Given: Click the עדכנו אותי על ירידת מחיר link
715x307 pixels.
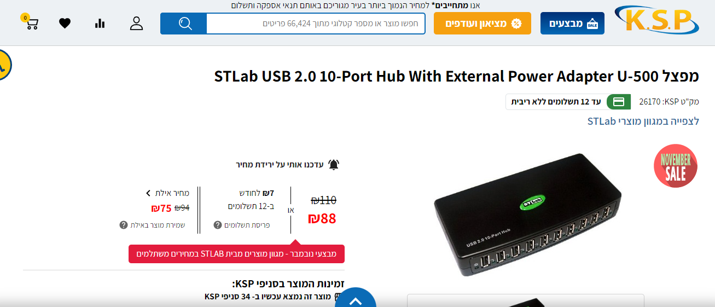Looking at the screenshot, I should (280, 165).
